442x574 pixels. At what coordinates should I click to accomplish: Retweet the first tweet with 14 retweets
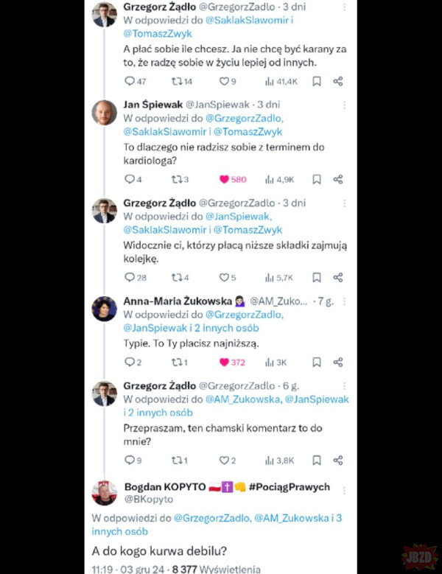175,81
